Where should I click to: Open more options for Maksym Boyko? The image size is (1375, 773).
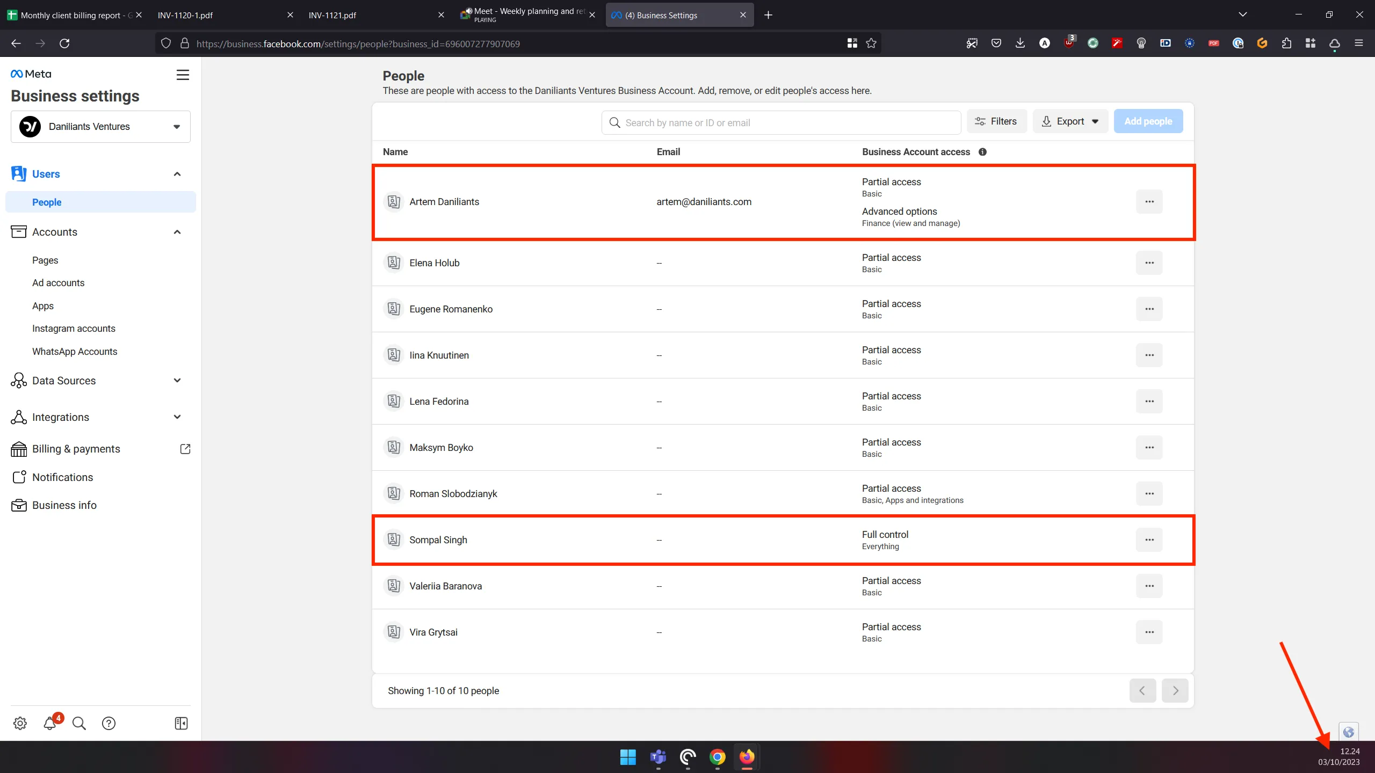pos(1149,448)
